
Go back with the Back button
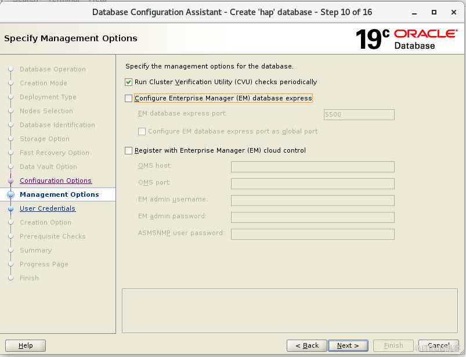tap(307, 345)
